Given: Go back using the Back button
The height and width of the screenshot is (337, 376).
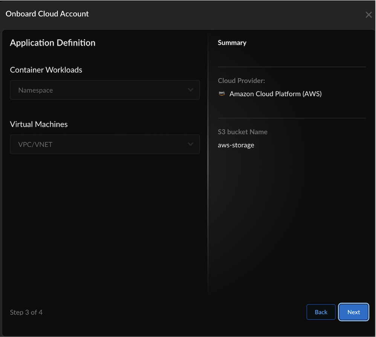Looking at the screenshot, I should (321, 312).
